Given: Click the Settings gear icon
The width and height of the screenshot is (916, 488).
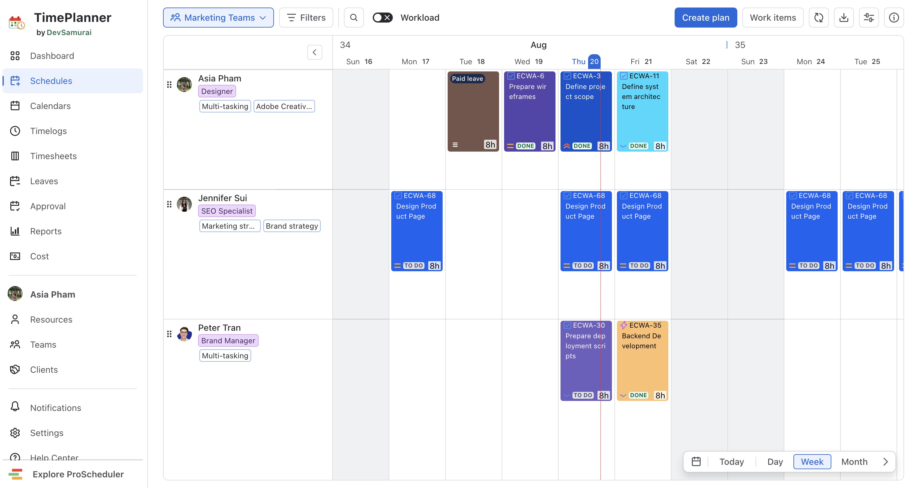Looking at the screenshot, I should click(15, 433).
